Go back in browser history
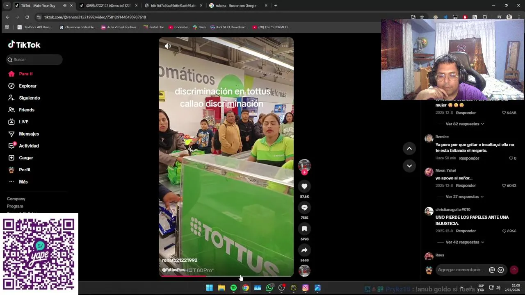525x295 pixels. point(7,17)
